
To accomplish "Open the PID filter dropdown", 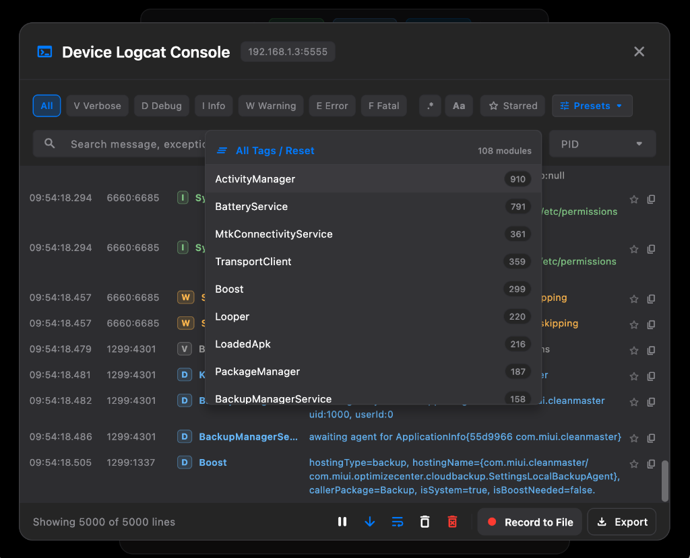I will coord(602,144).
